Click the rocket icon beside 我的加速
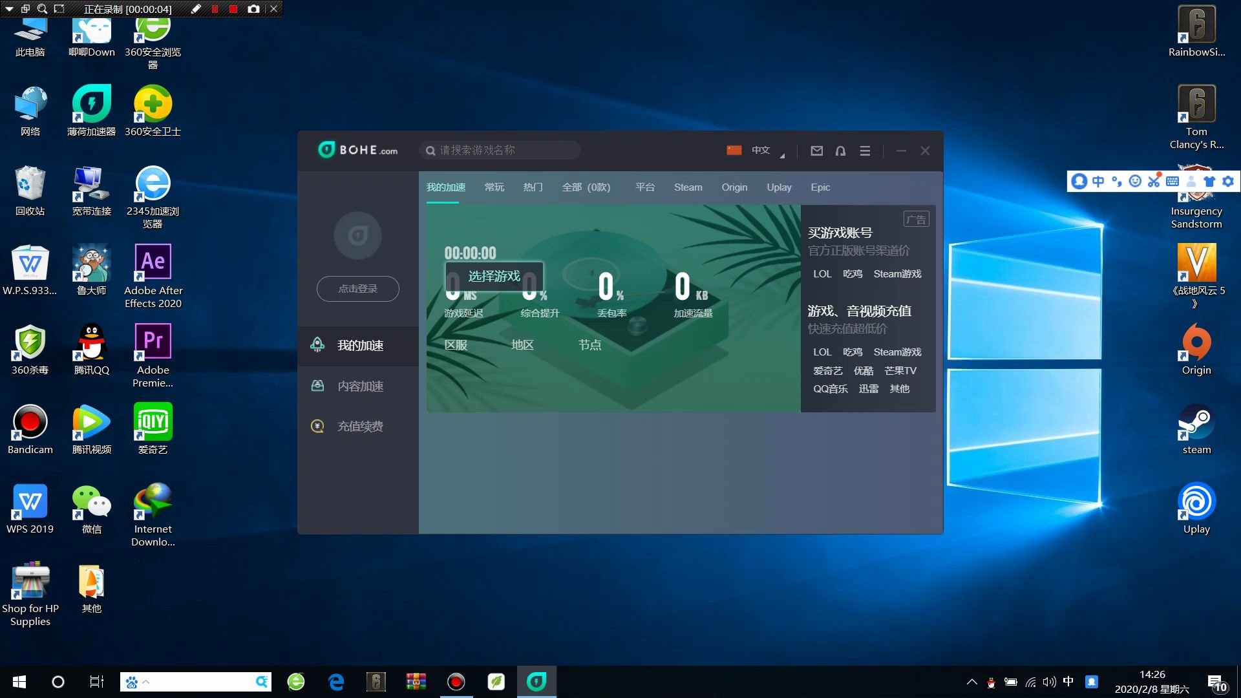Screen dimensions: 1241x698 click(x=317, y=345)
